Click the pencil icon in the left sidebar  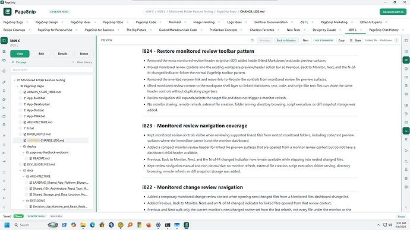coord(4,82)
